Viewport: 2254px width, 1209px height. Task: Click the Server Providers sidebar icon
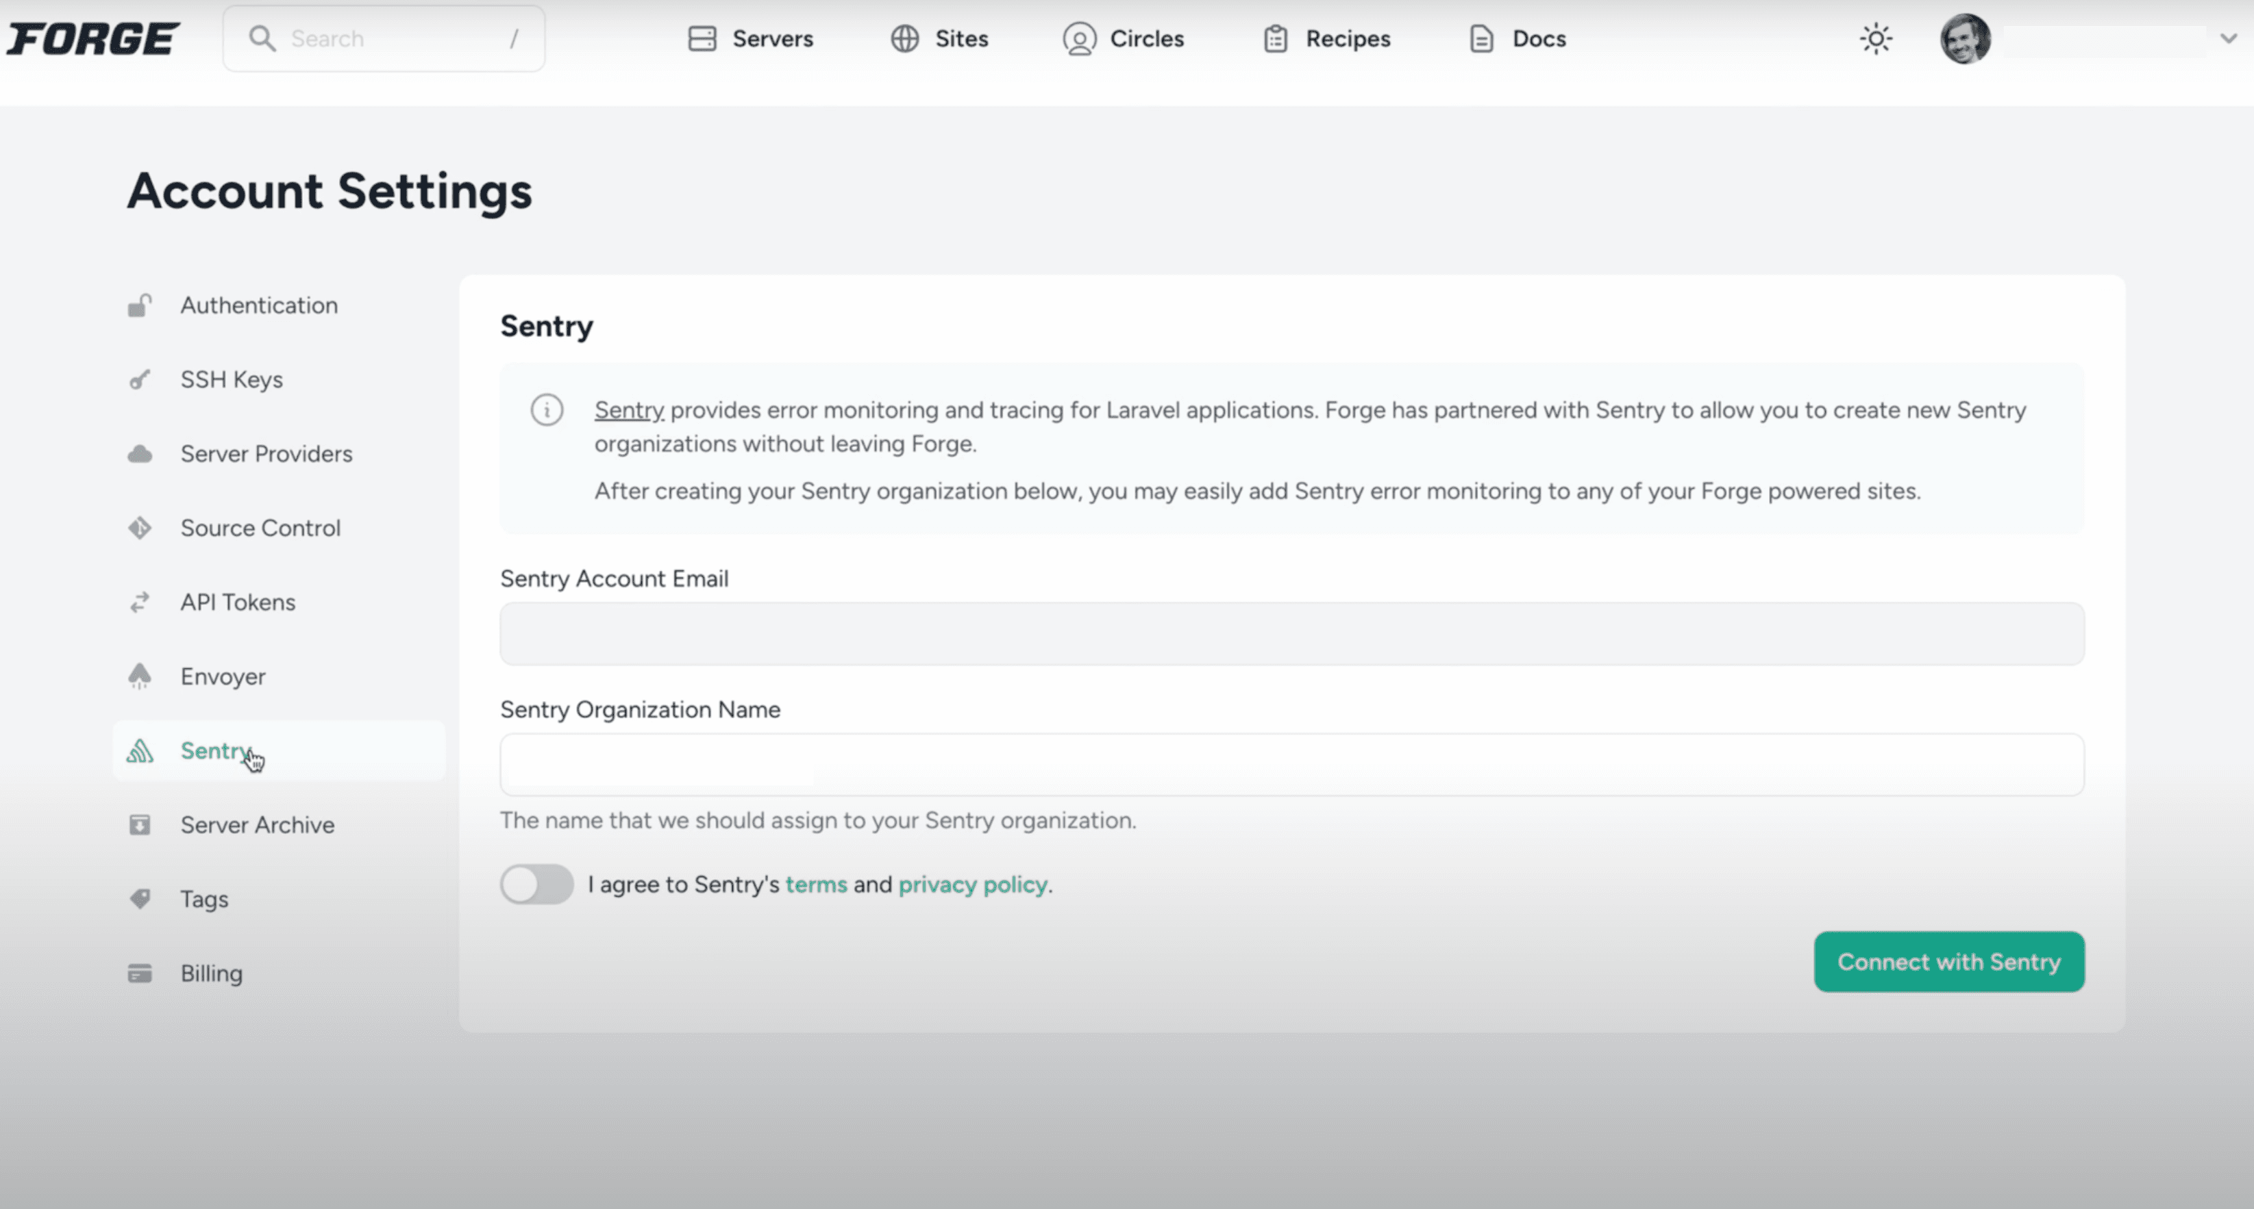140,453
